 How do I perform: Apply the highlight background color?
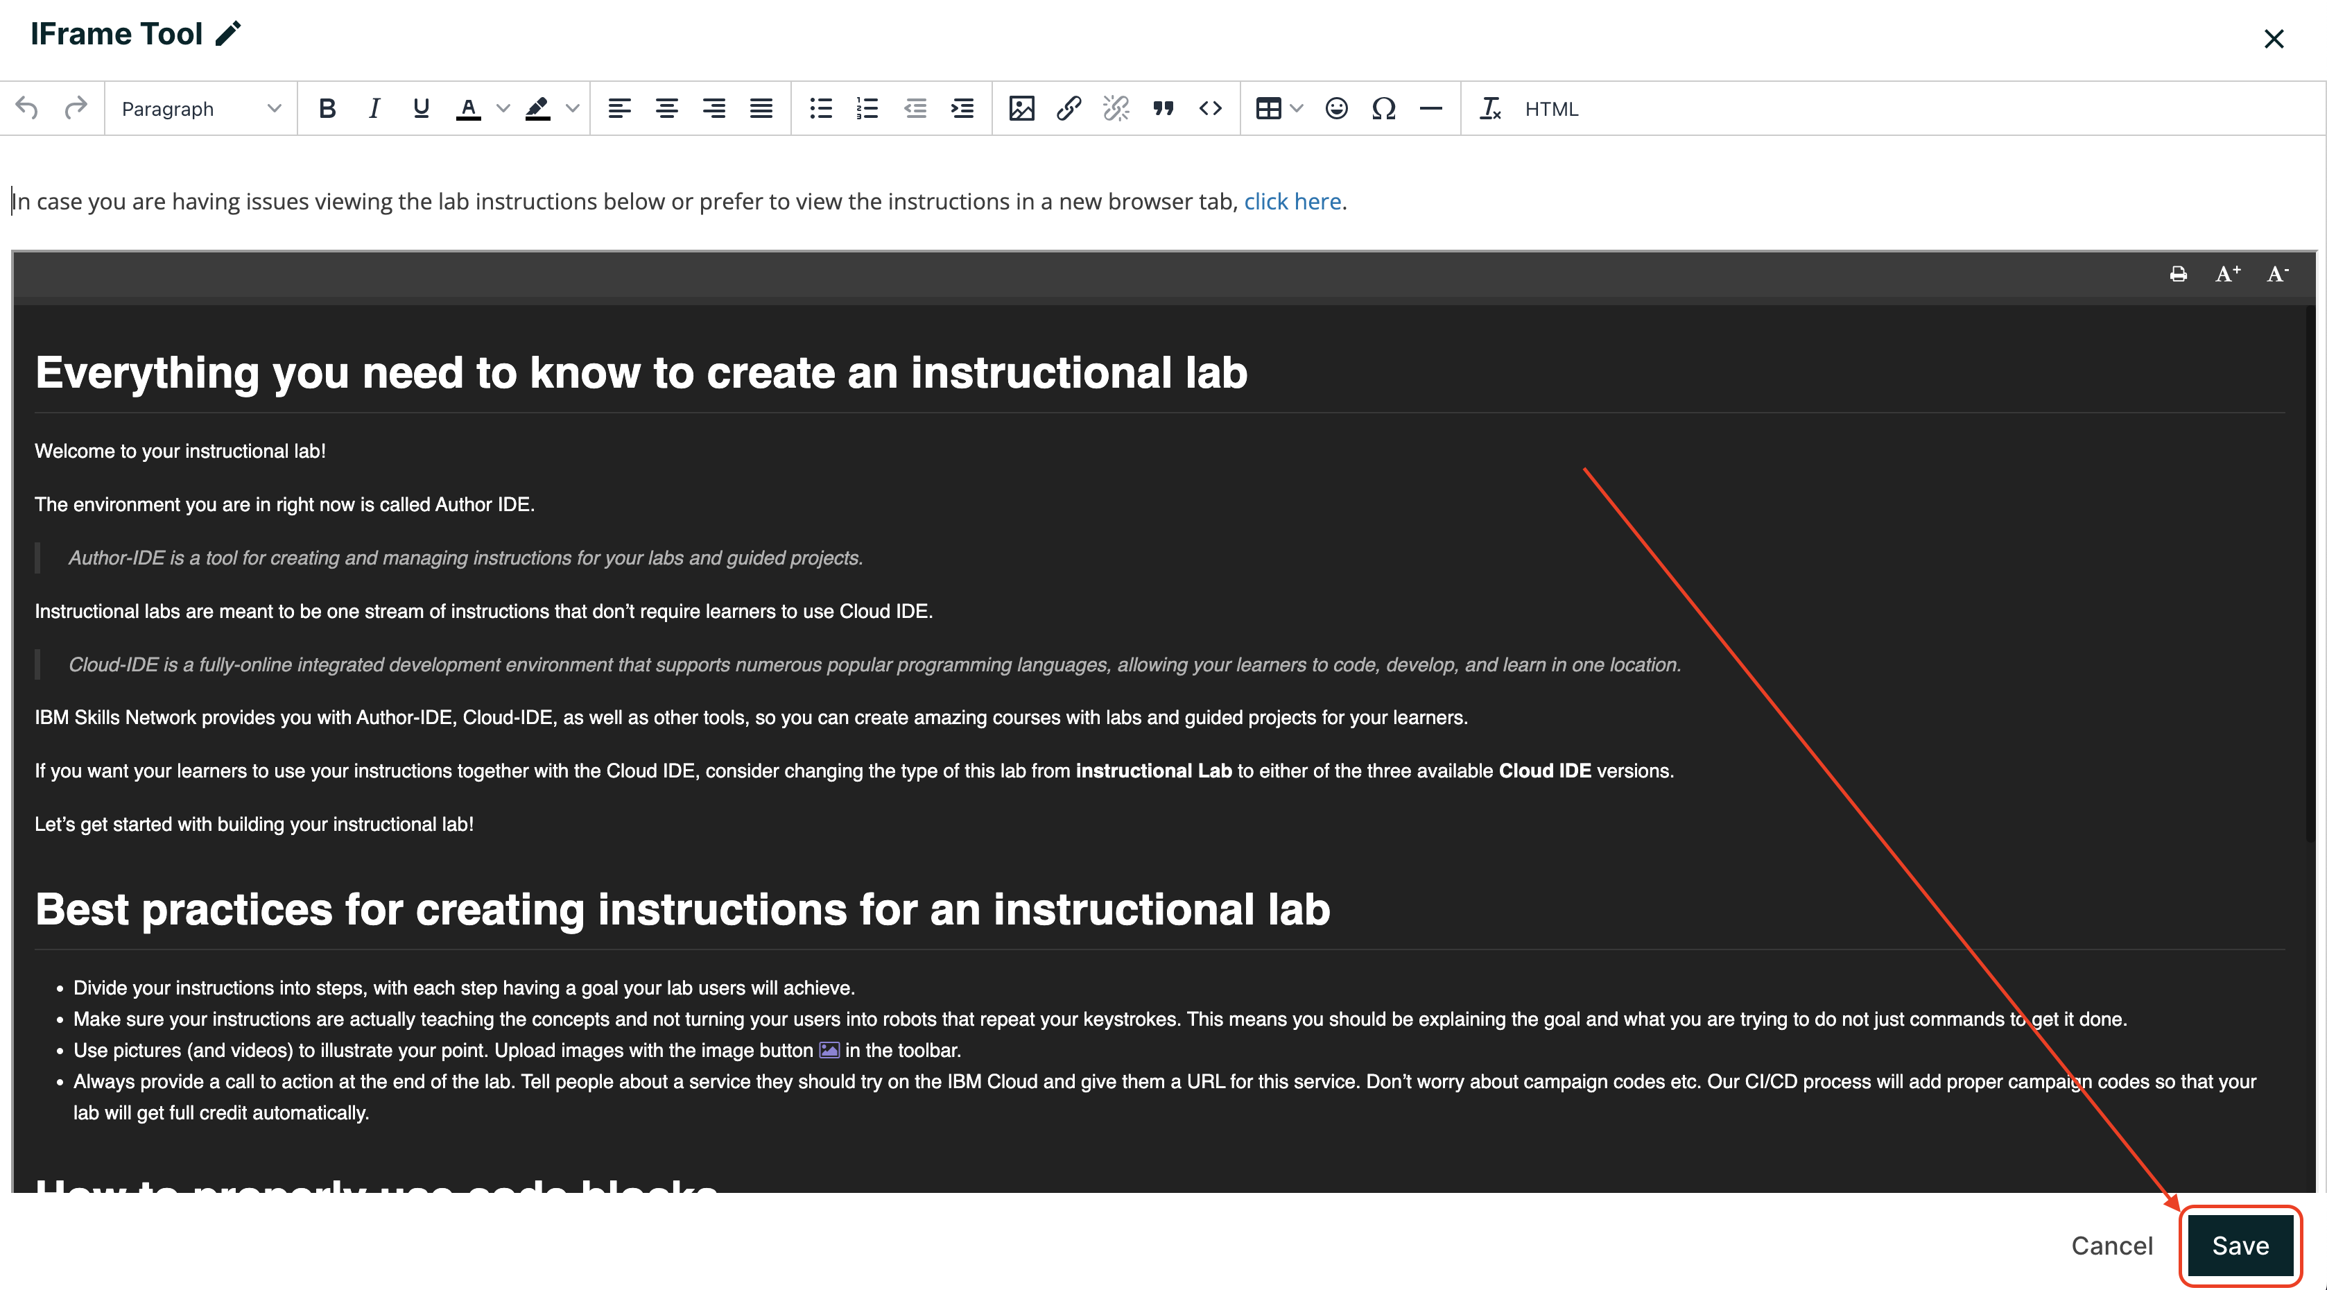[x=537, y=108]
